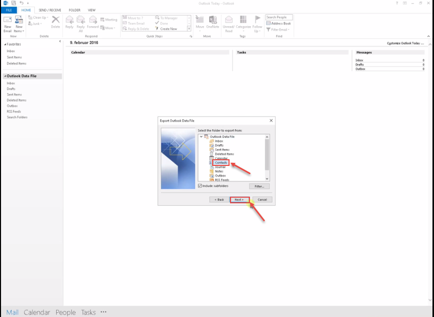Open the Address Book
Image resolution: width=434 pixels, height=317 pixels.
click(x=279, y=24)
